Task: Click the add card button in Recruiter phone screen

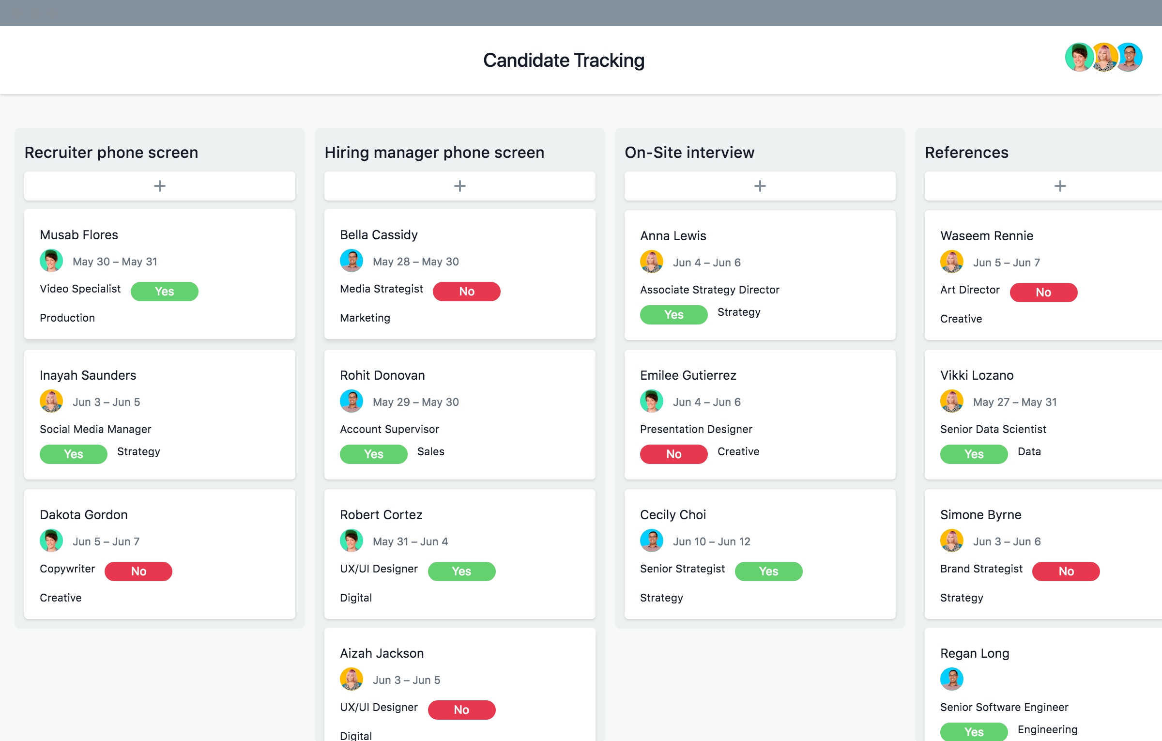Action: (160, 185)
